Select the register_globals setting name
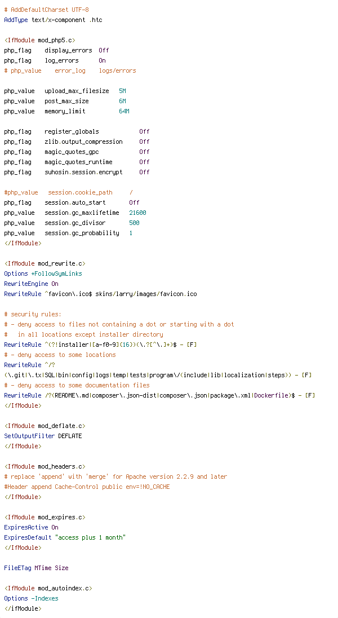Image resolution: width=338 pixels, height=618 pixels. coord(72,131)
